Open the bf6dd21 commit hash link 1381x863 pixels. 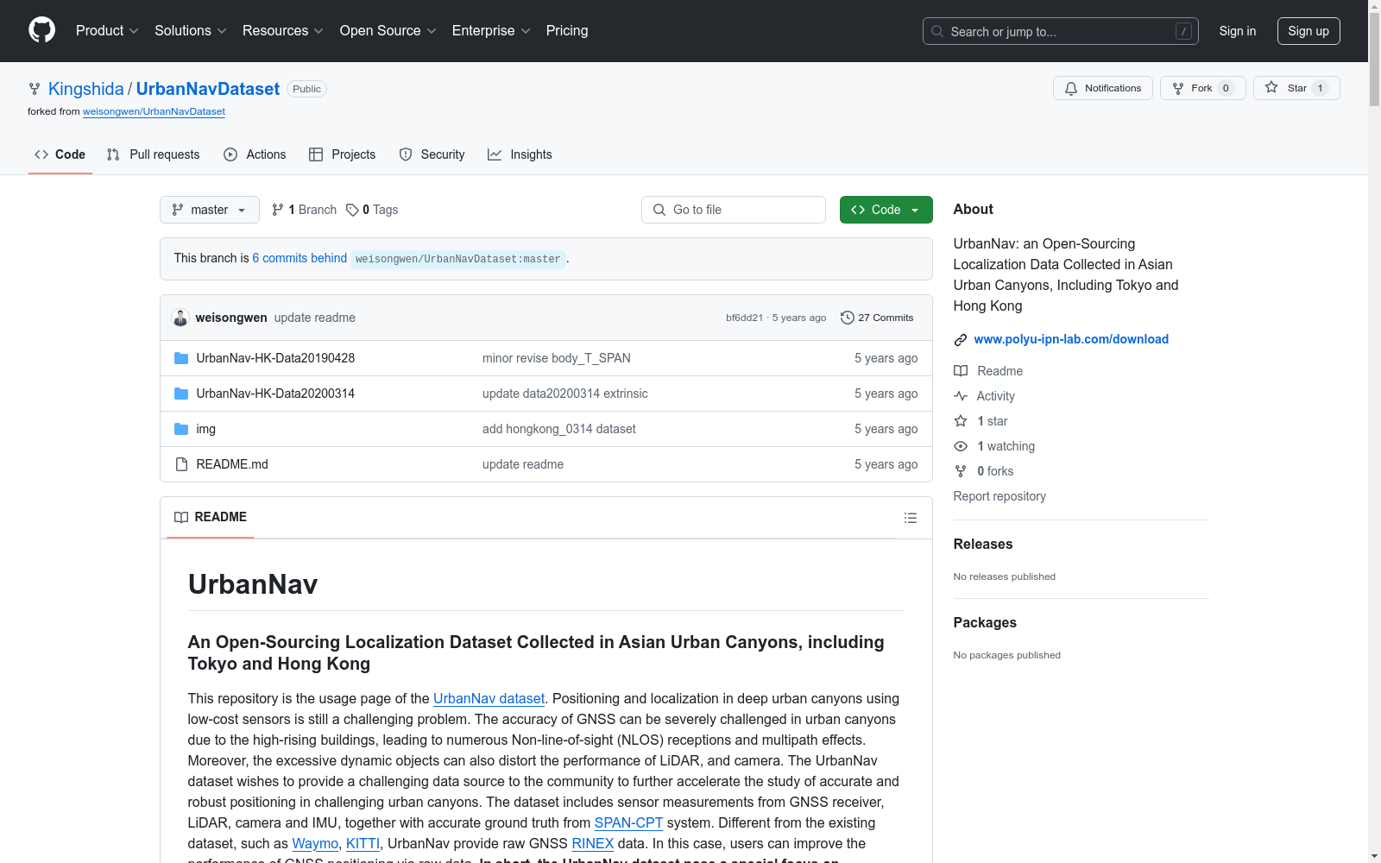point(744,318)
